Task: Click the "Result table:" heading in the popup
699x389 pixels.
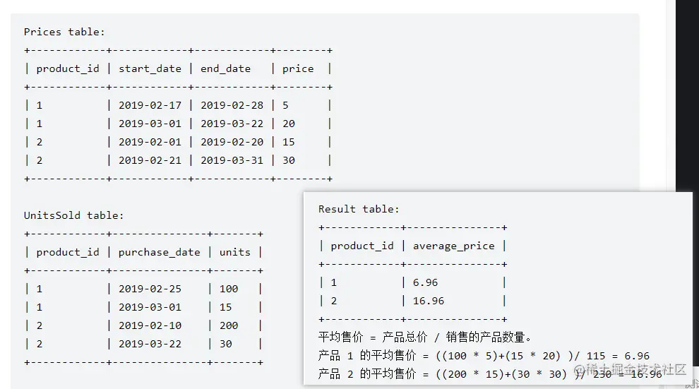Action: [359, 209]
